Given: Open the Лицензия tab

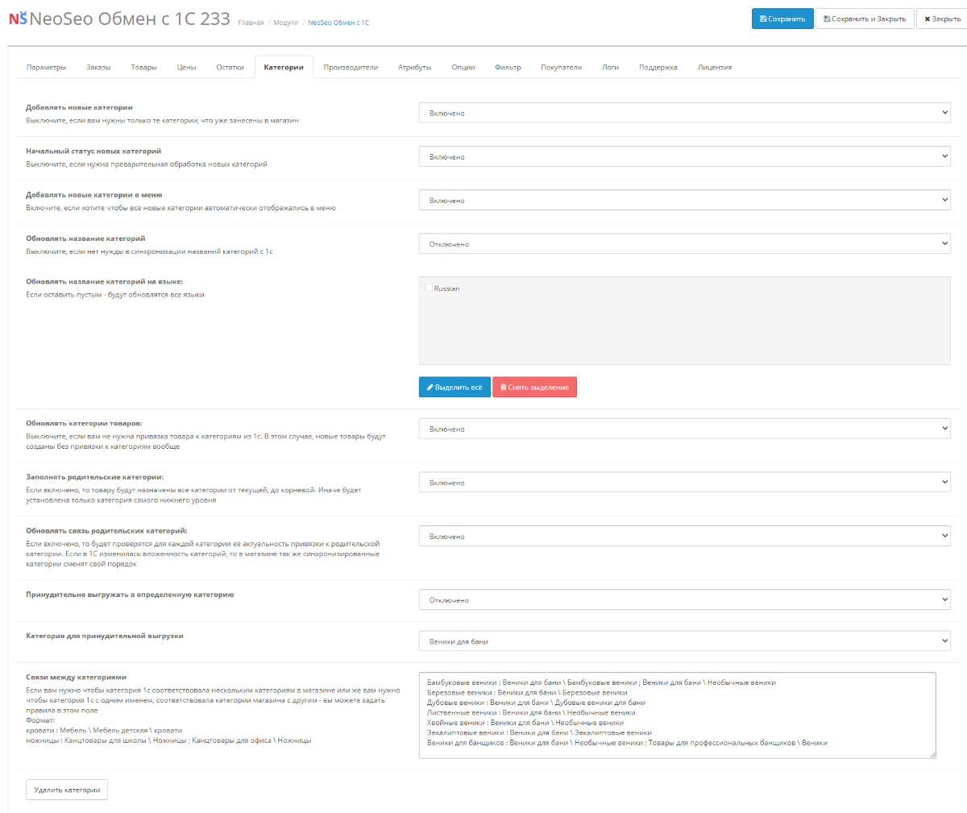Looking at the screenshot, I should [x=715, y=68].
